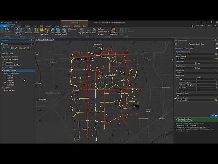The width and height of the screenshot is (218, 164).
Task: Toggle Naperville Car Crashes map checkbox
Action: (3, 57)
